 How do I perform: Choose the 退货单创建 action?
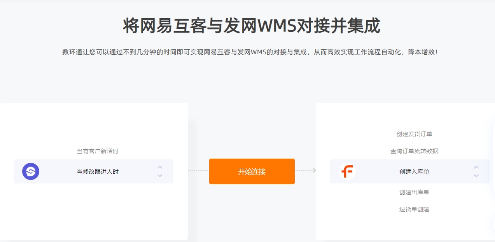(x=414, y=209)
